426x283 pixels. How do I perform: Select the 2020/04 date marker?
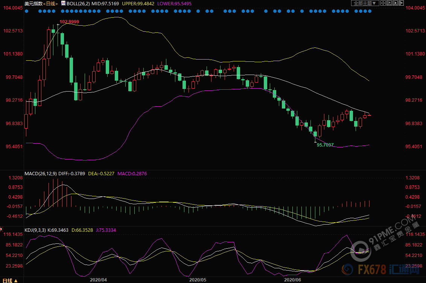98,280
